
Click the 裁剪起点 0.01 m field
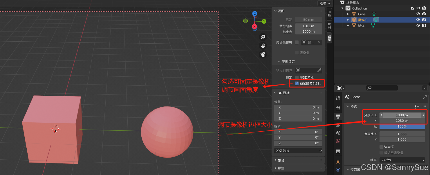(309, 26)
